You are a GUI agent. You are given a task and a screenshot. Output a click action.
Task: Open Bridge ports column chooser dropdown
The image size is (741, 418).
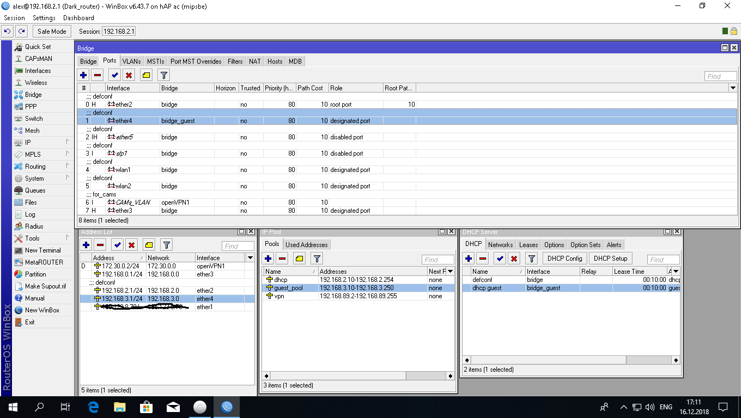(732, 88)
